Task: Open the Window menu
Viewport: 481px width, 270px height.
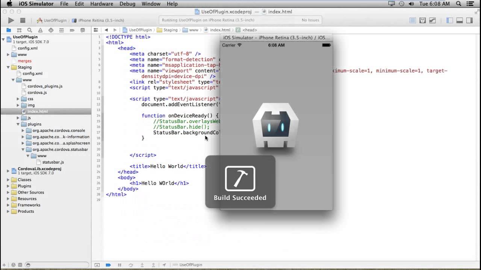Action: (151, 4)
